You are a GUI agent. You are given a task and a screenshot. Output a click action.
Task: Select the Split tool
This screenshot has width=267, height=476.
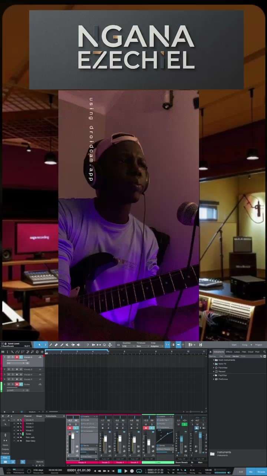point(51,345)
